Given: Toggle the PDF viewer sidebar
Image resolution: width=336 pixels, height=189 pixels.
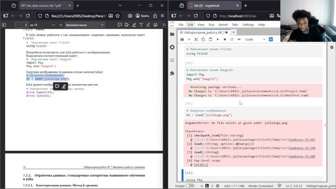Looking at the screenshot, I should (4, 25).
